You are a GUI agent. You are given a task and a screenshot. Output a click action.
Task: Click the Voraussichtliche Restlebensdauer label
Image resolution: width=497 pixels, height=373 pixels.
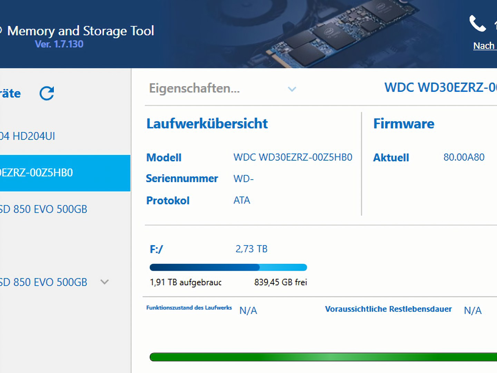click(388, 309)
